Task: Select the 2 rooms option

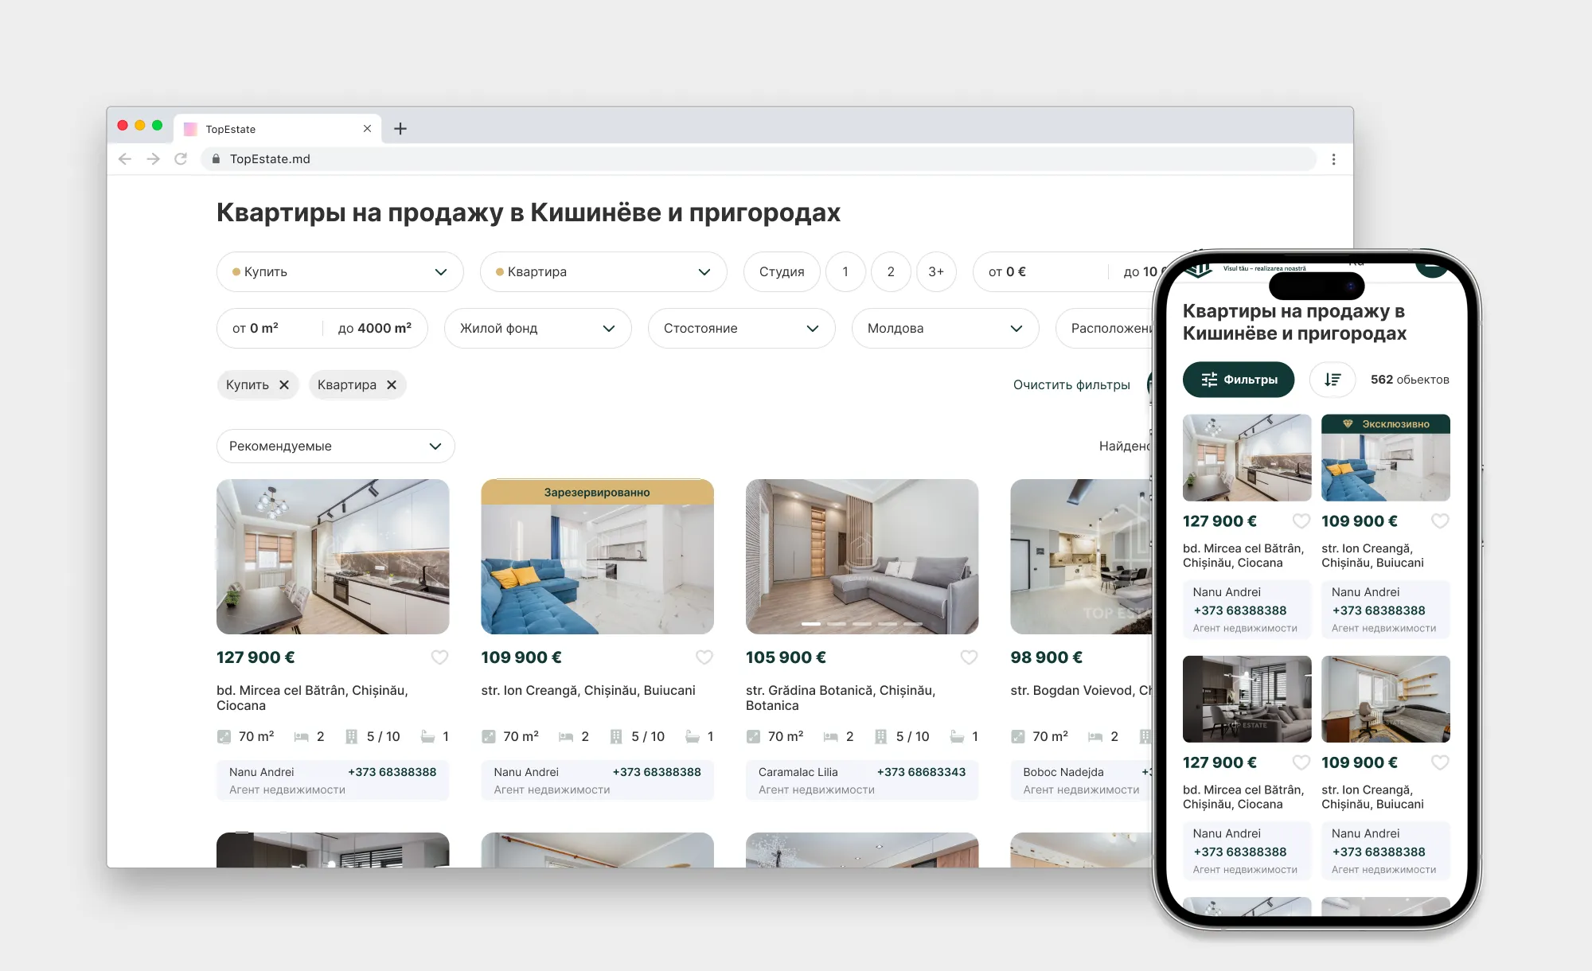Action: coord(891,272)
